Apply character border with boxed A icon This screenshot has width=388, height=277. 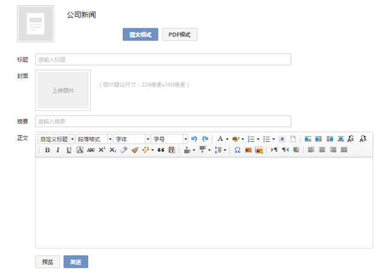[x=80, y=150]
